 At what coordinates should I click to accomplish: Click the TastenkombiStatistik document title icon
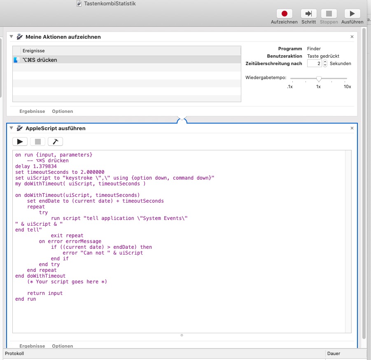point(79,3)
